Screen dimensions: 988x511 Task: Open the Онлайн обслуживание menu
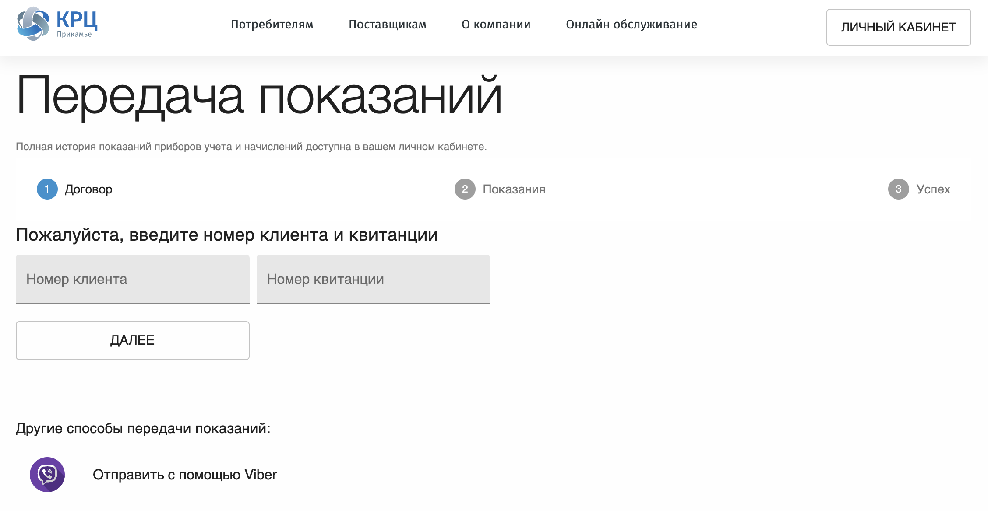click(632, 24)
